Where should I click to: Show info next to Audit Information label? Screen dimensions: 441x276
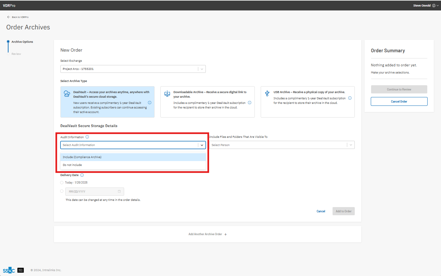87,137
